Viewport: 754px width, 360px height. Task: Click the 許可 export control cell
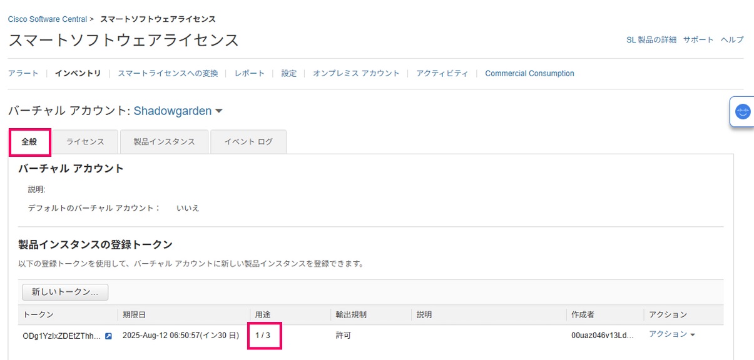344,336
